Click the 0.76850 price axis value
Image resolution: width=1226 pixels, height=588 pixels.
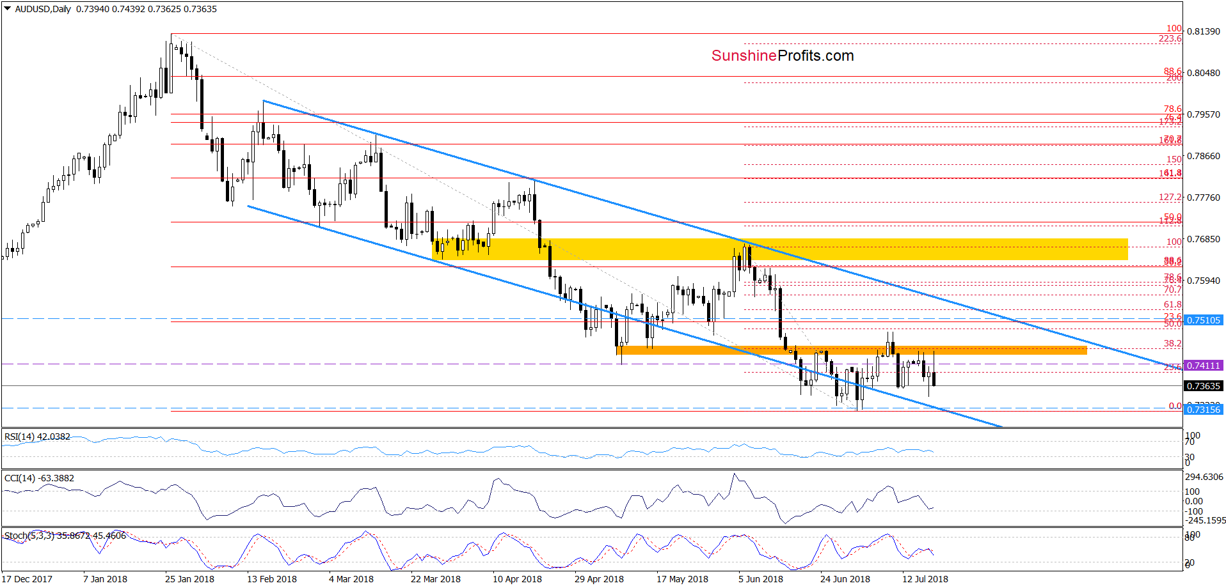[x=1204, y=239]
